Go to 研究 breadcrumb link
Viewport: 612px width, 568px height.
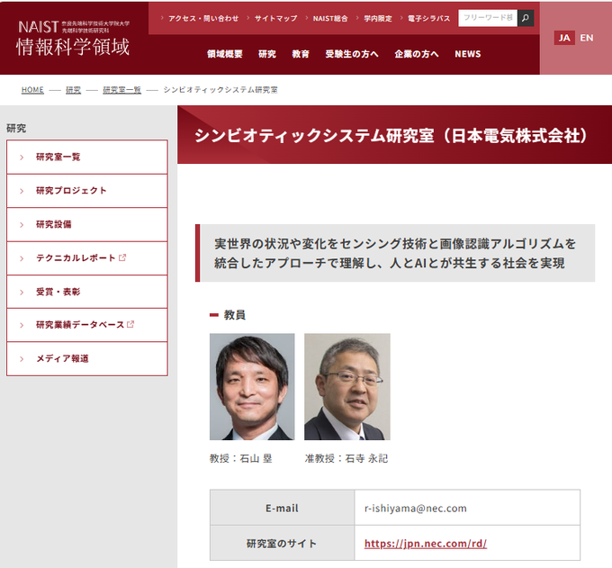click(x=74, y=90)
